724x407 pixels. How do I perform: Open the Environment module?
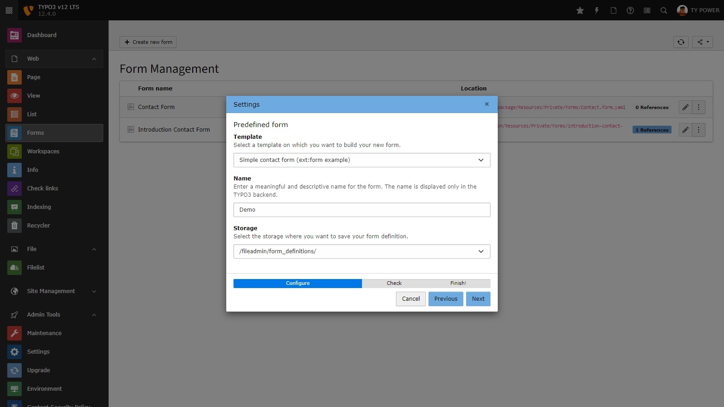54,388
